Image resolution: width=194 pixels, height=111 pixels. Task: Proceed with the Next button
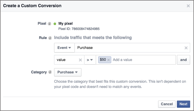point(183,104)
